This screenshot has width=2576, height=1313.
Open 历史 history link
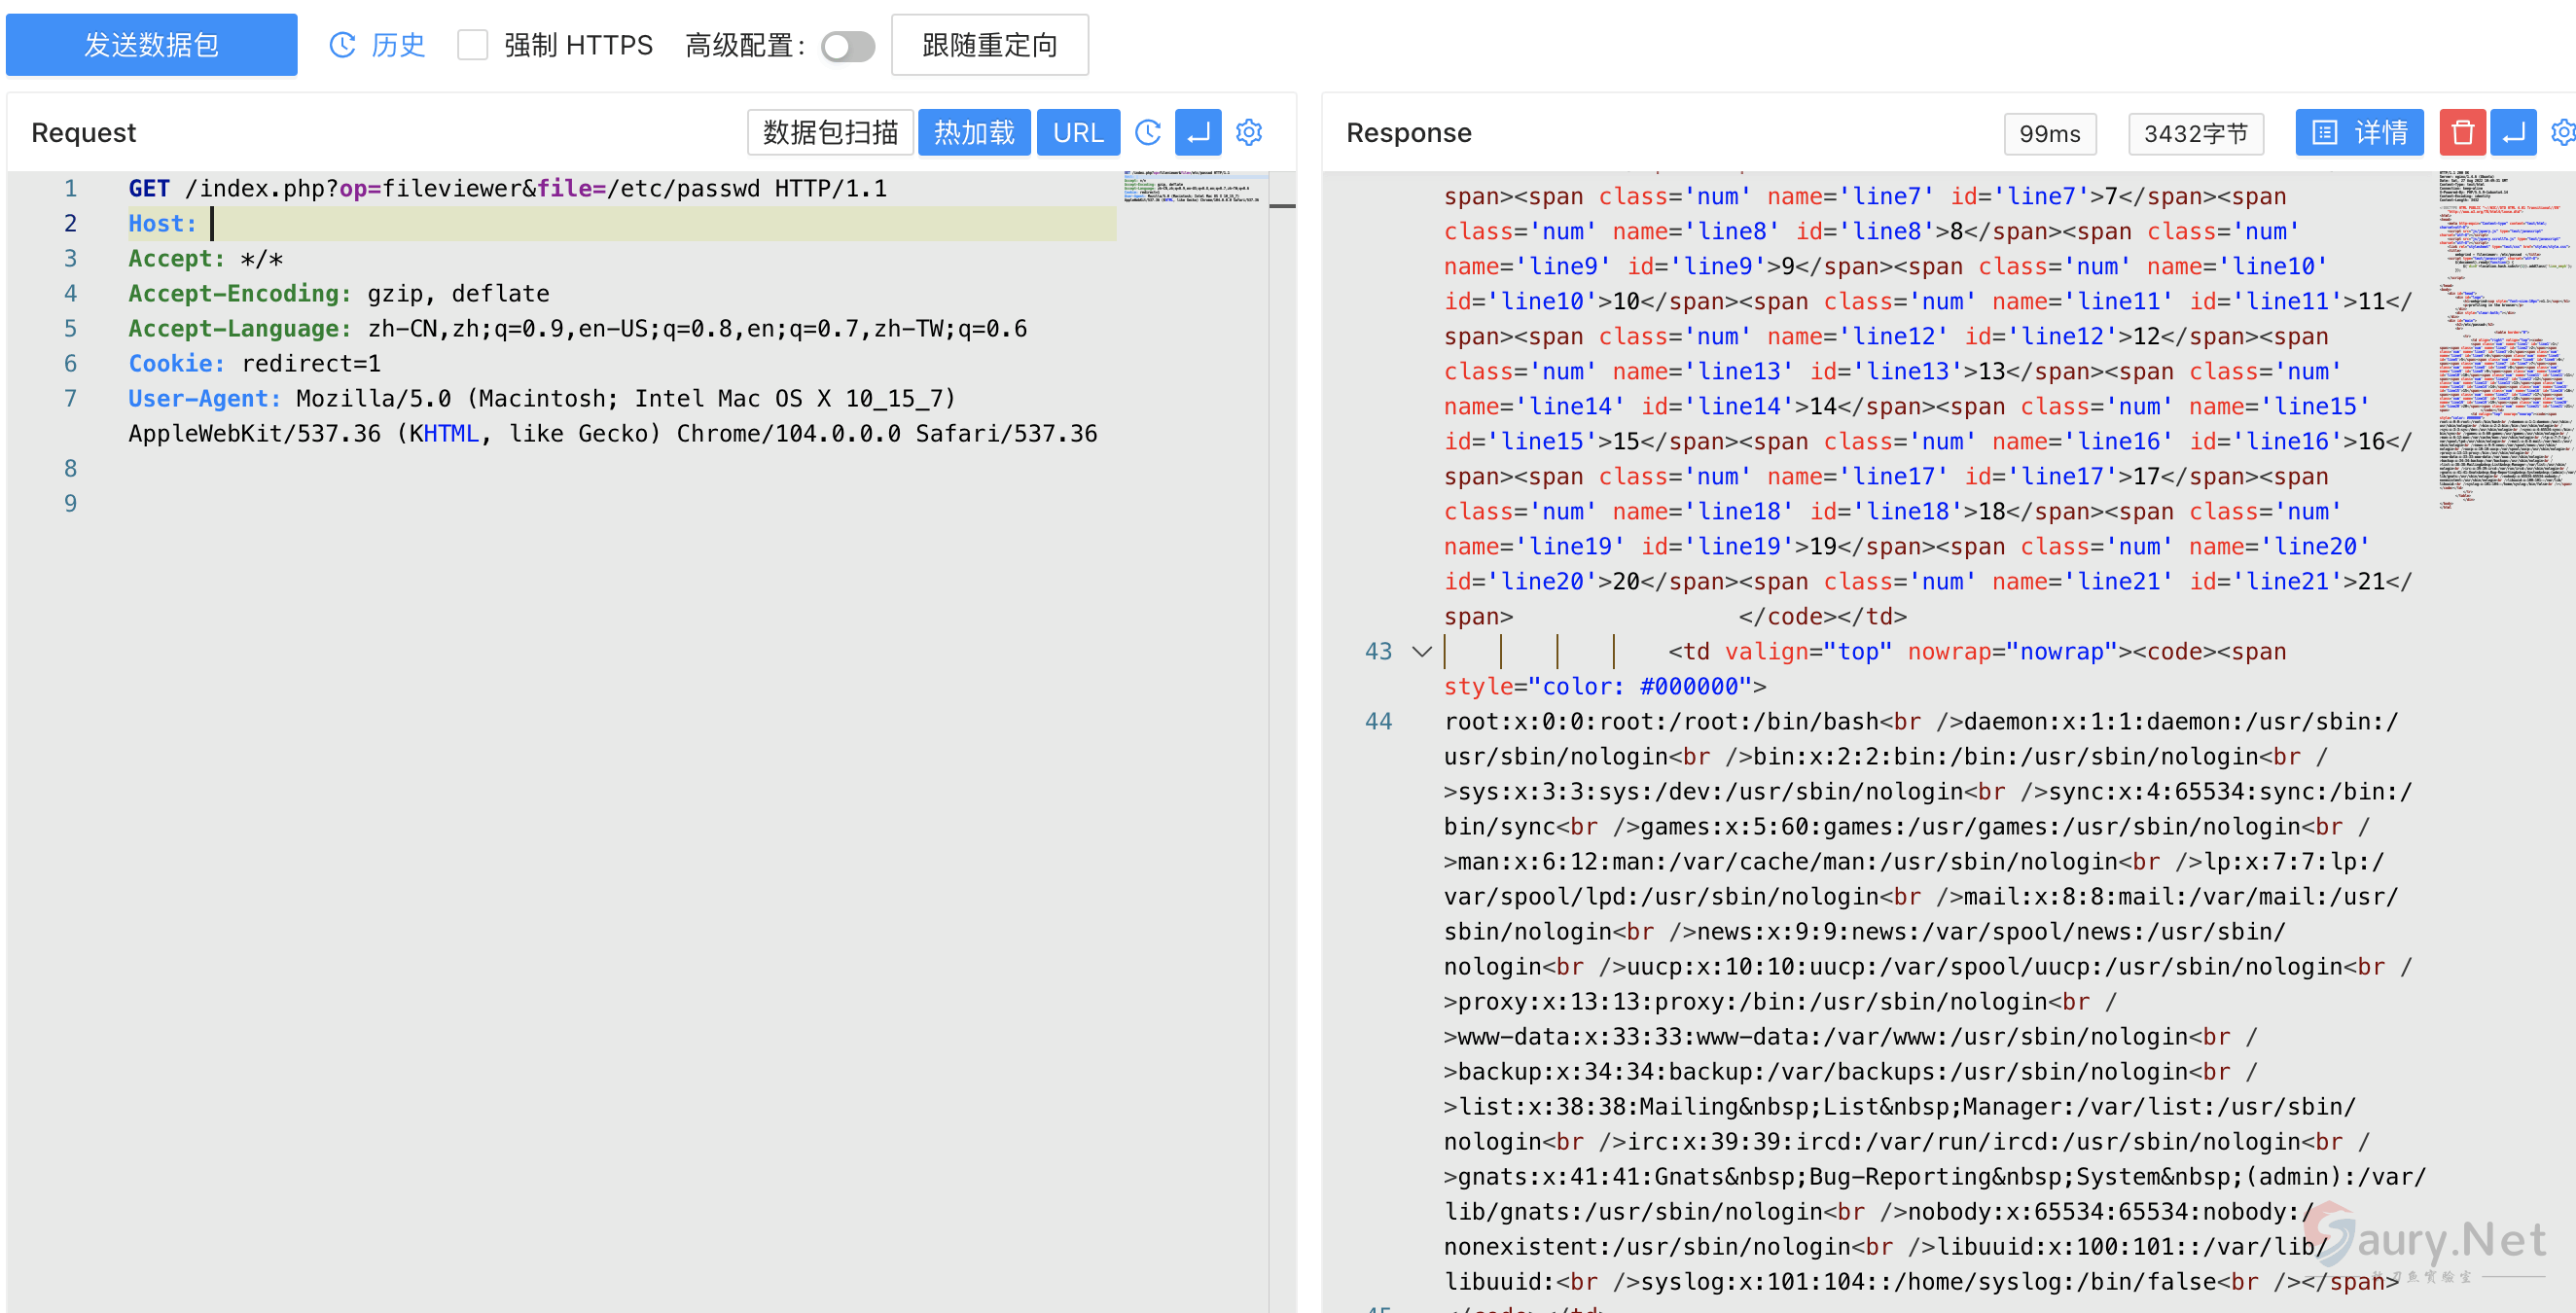pyautogui.click(x=397, y=45)
